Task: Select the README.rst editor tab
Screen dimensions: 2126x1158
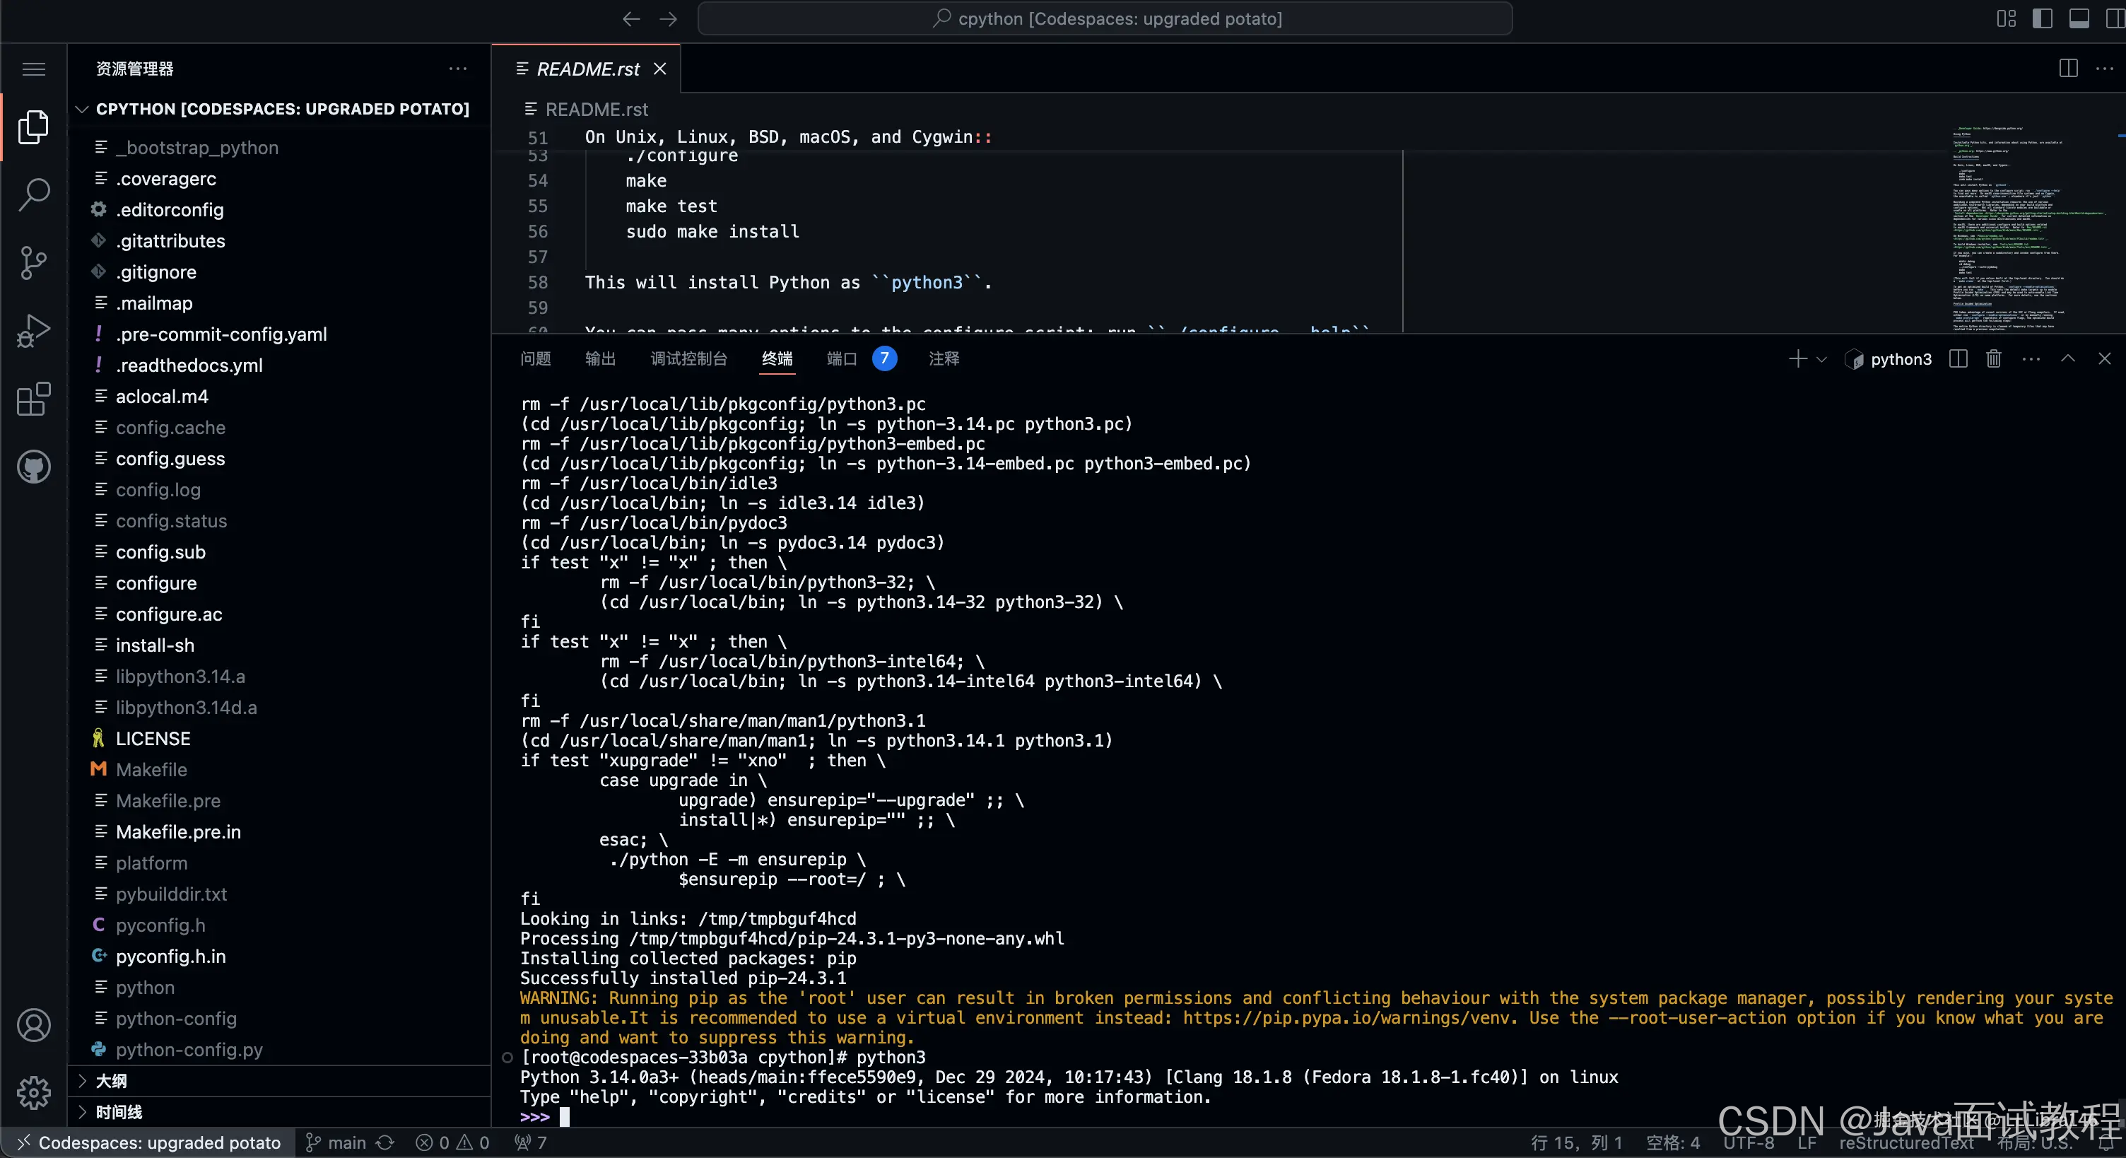Action: pos(586,69)
